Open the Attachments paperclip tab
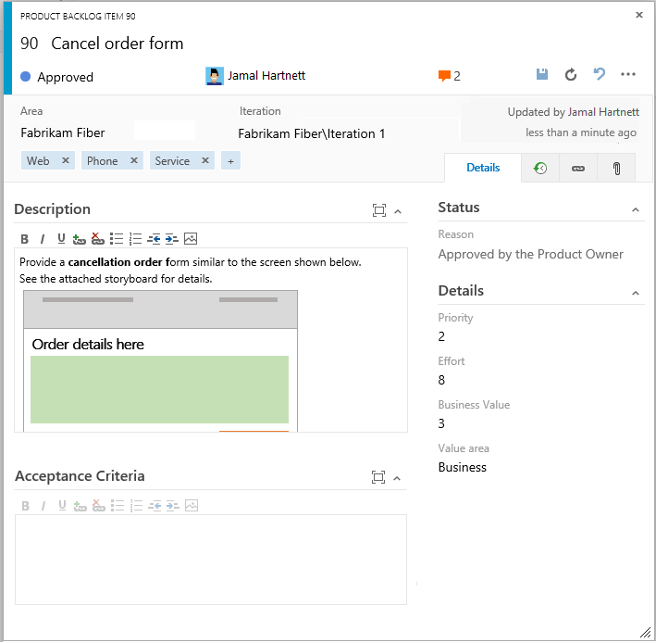 click(x=616, y=169)
